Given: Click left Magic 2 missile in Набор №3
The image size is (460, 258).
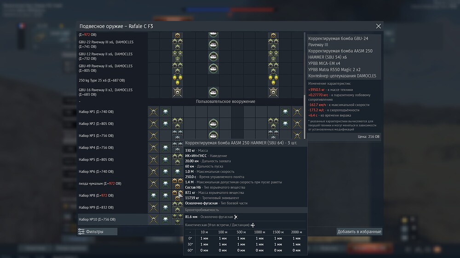Looking at the screenshot, I should pos(154,135).
